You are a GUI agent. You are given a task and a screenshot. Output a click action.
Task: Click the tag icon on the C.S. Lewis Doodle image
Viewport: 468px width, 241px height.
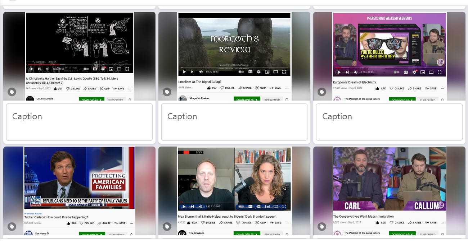(12, 92)
